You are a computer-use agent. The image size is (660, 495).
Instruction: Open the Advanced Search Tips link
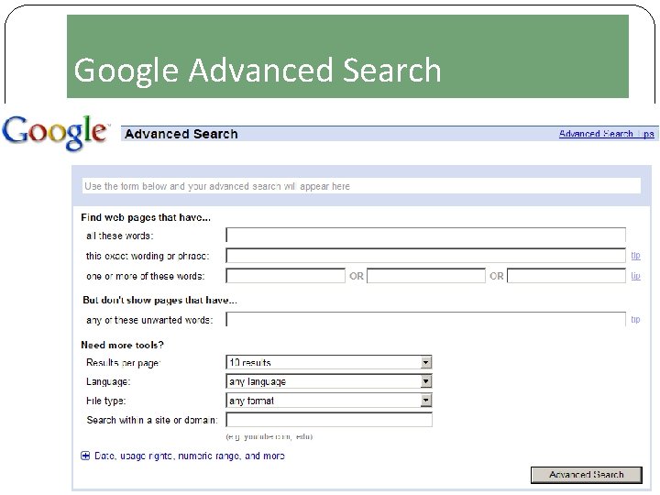point(606,134)
